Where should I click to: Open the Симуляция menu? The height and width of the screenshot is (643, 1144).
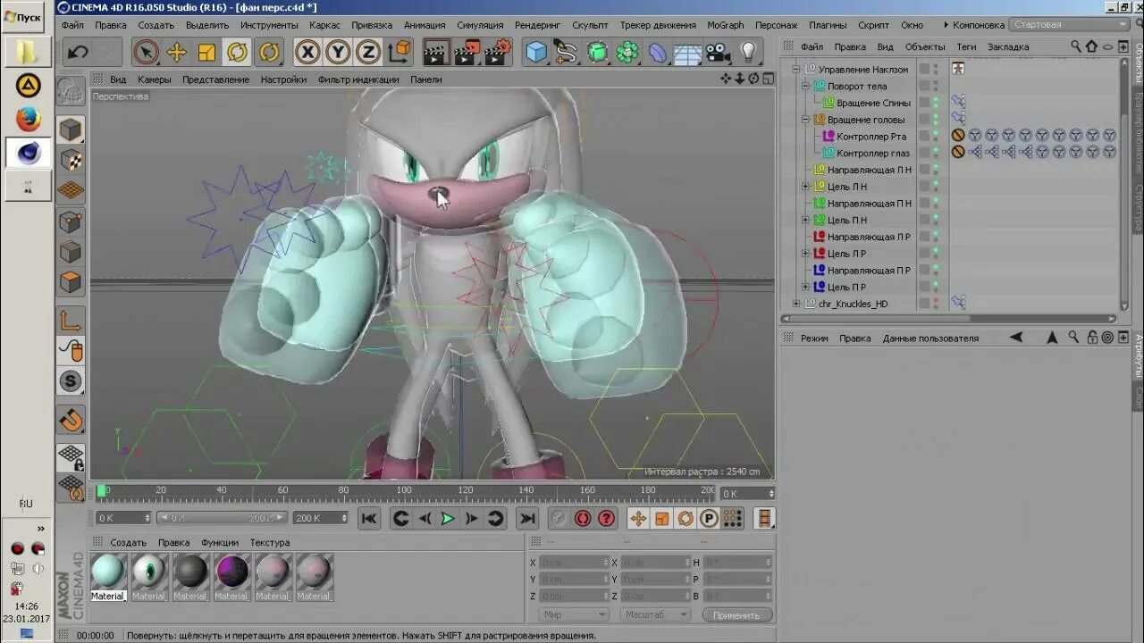coord(480,25)
